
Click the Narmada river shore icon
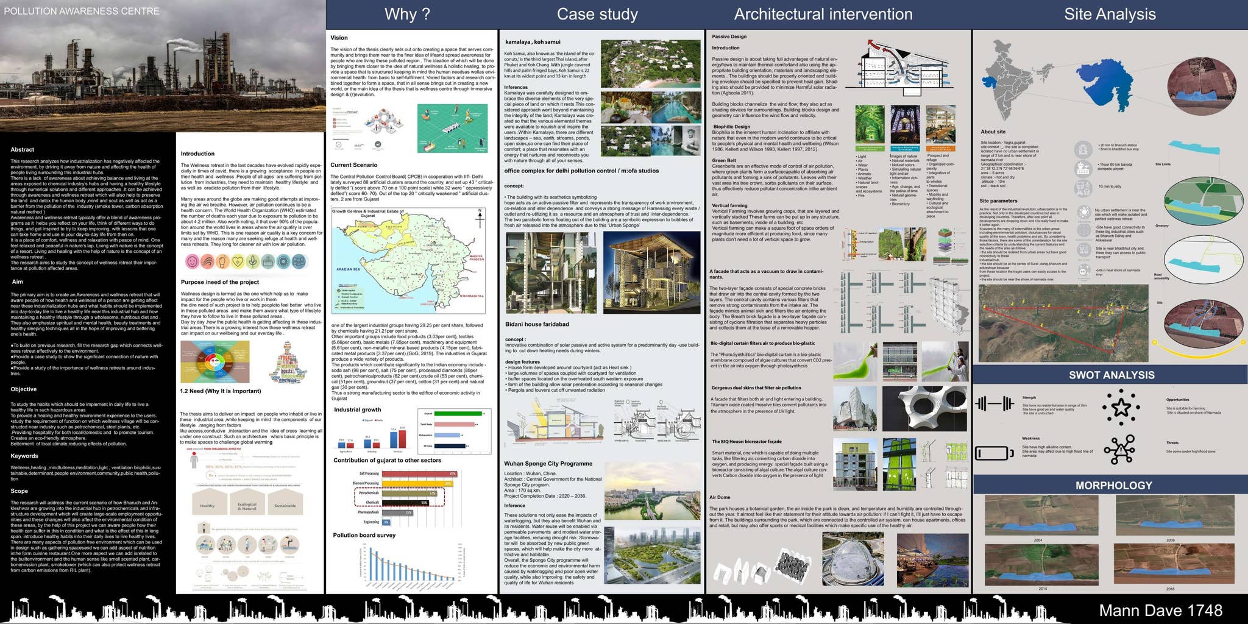pos(1084,270)
